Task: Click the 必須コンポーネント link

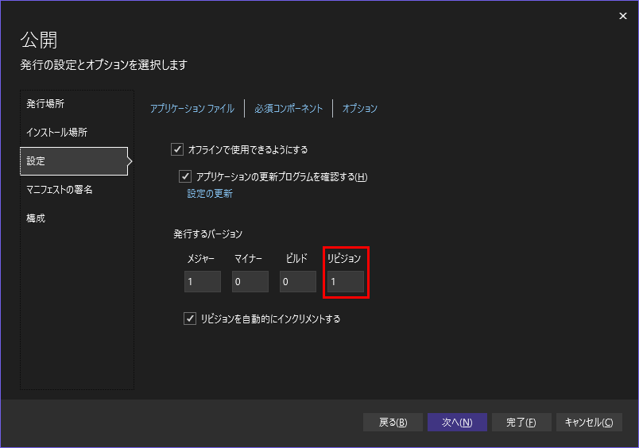Action: pyautogui.click(x=289, y=109)
